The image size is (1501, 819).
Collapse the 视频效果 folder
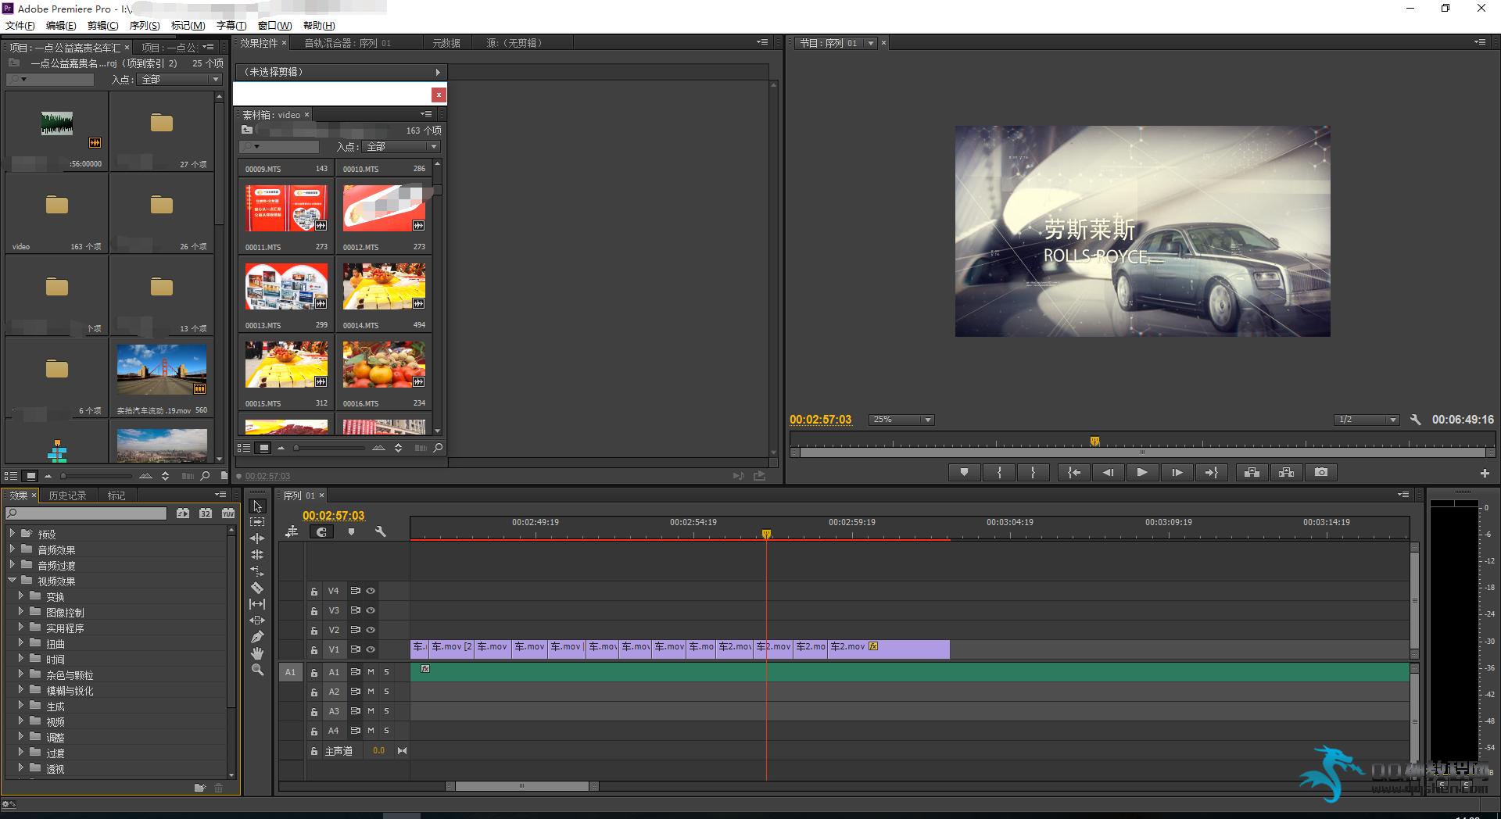[x=13, y=581]
